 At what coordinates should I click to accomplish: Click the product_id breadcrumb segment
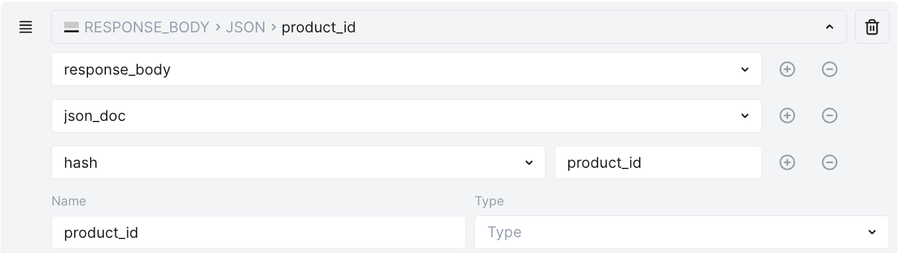pos(319,28)
